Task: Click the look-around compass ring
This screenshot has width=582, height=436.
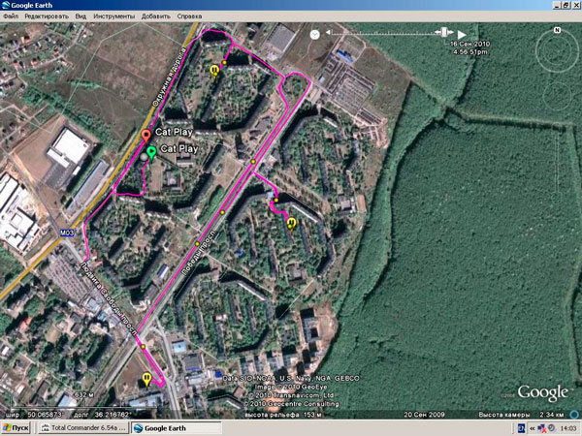Action: click(x=557, y=51)
